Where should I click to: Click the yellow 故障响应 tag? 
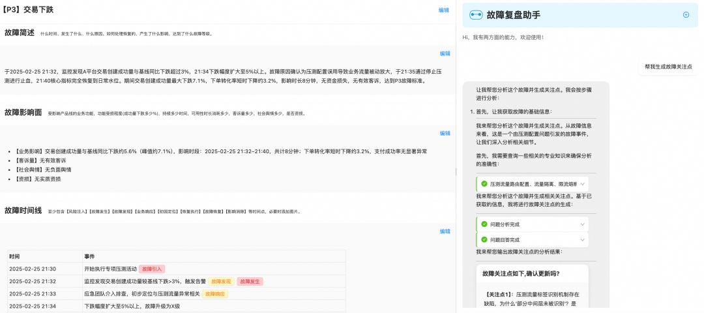click(215, 294)
